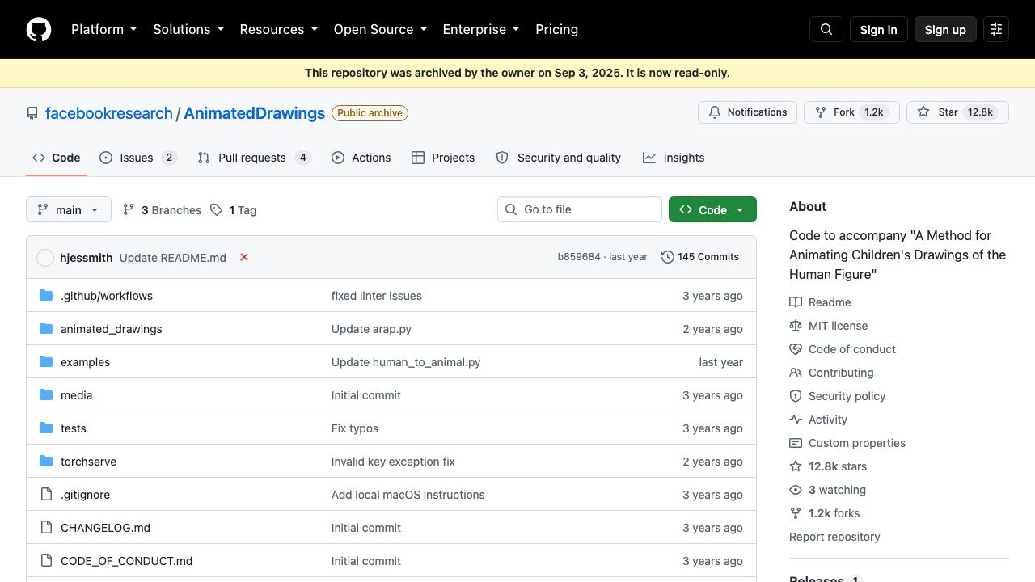Open commit b859684 hash link
Screen dimensions: 1035x582
579,257
